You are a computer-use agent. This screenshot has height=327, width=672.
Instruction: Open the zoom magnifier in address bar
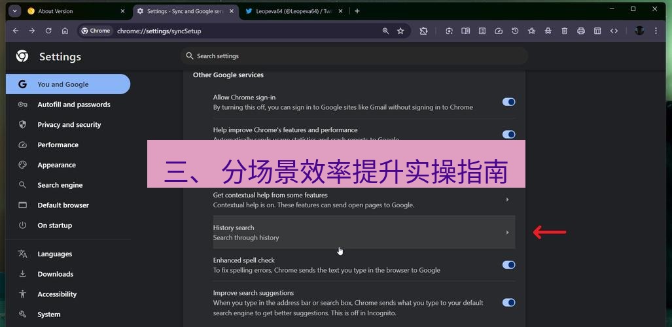click(385, 31)
